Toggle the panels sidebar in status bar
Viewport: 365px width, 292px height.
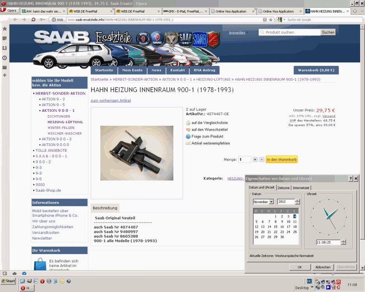click(5, 273)
